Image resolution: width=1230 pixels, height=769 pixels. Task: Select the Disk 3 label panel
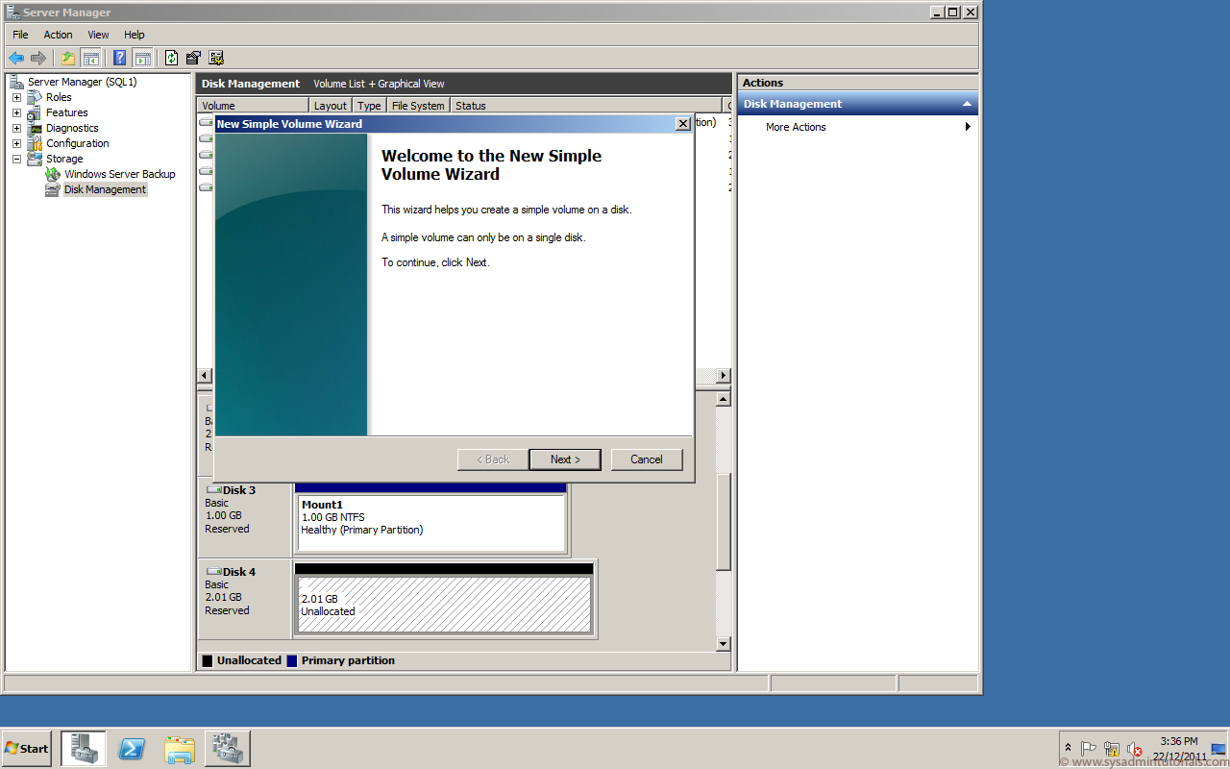pyautogui.click(x=244, y=517)
